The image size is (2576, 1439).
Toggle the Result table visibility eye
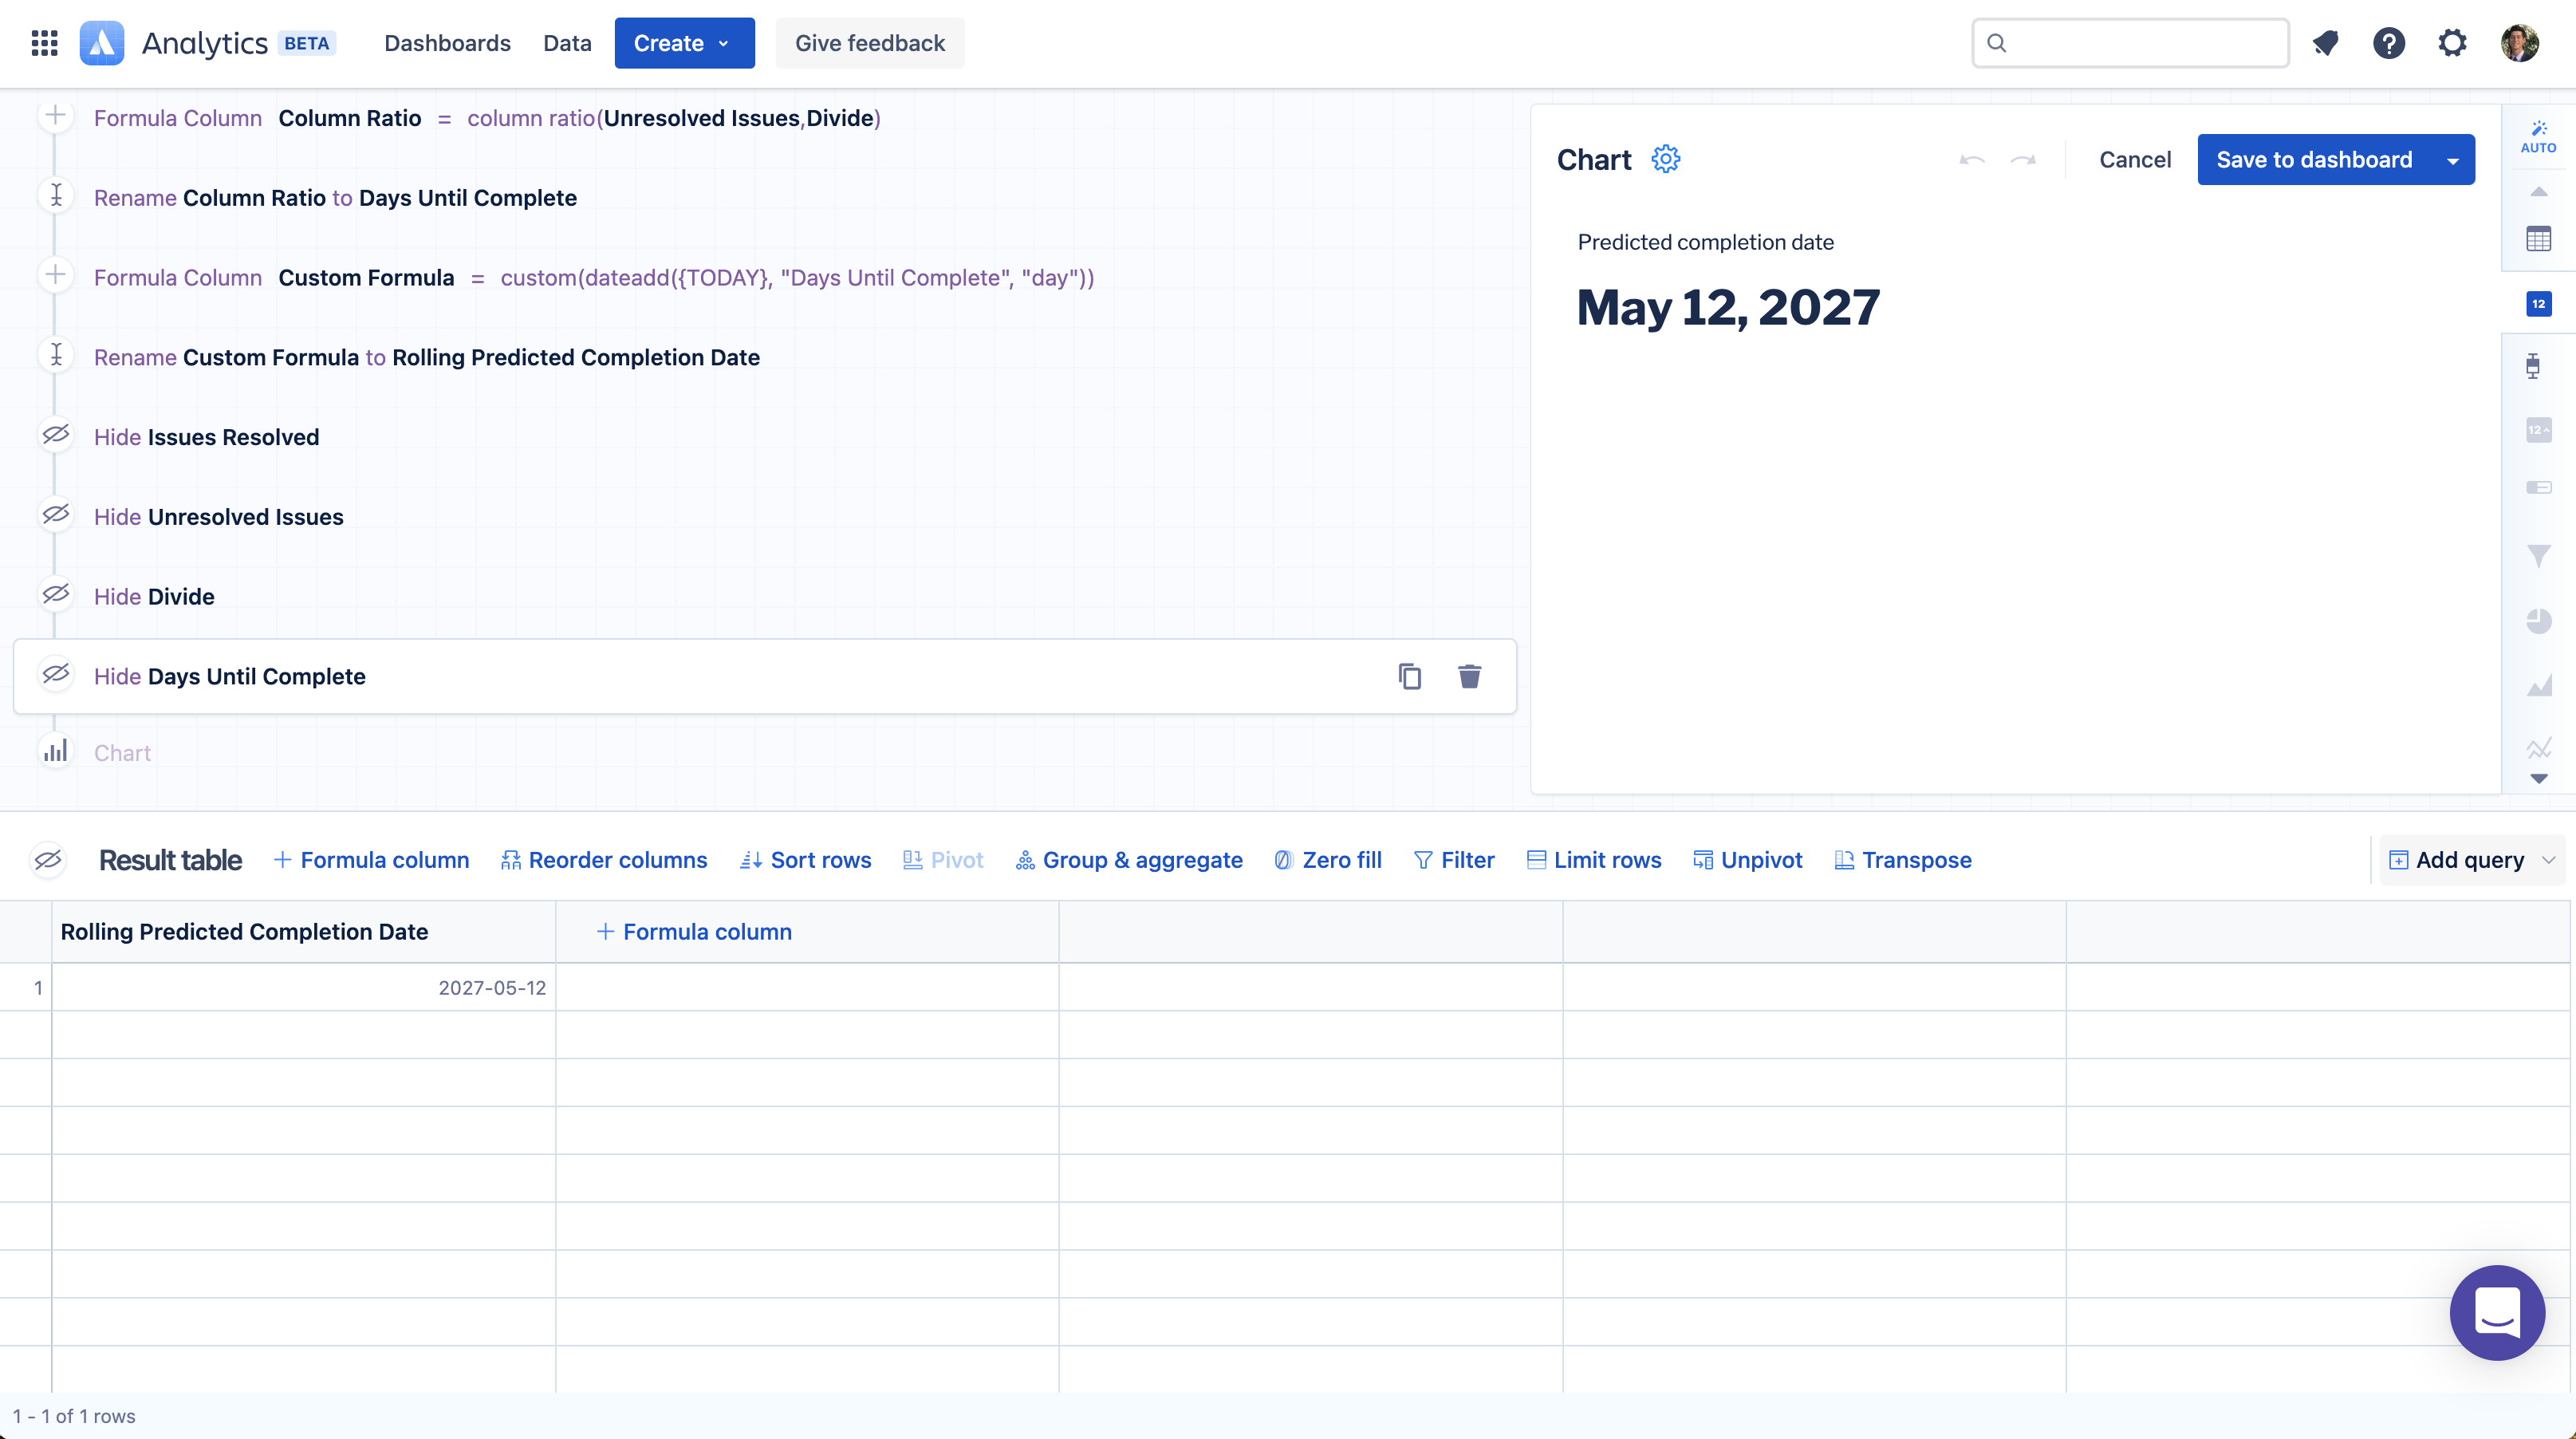tap(48, 860)
